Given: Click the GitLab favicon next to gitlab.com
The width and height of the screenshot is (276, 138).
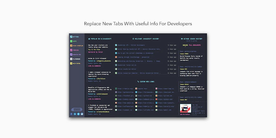Looking at the screenshot, I should pyautogui.click(x=156, y=95).
